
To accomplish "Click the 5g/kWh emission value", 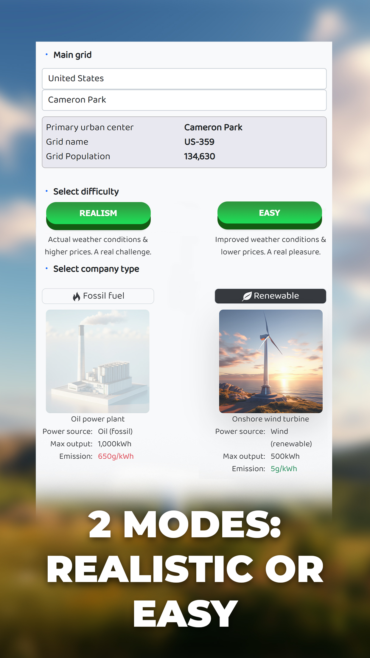I will (x=284, y=469).
